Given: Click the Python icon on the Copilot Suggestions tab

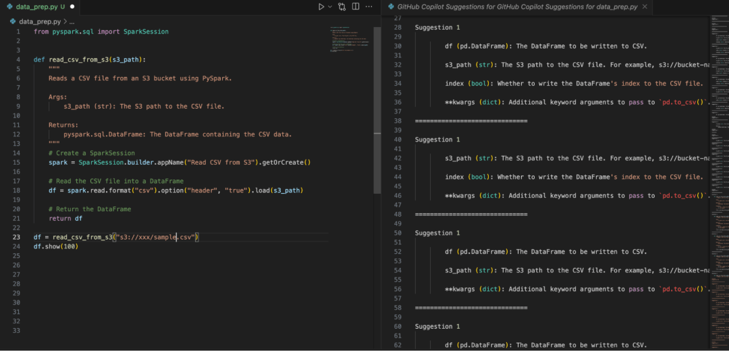Looking at the screenshot, I should coord(391,7).
